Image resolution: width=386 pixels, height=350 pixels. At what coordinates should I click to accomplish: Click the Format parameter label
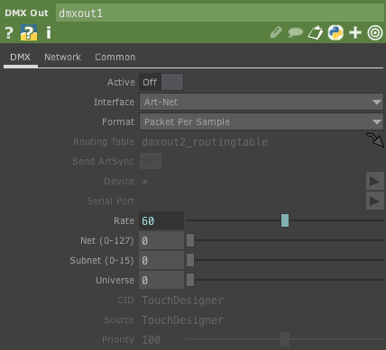click(118, 121)
